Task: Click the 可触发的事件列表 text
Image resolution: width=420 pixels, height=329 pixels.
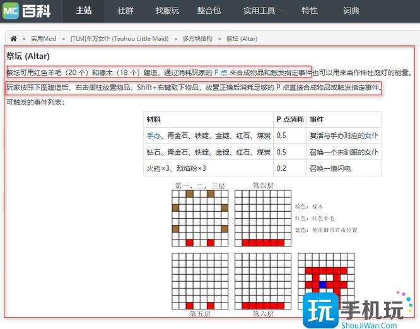Action: tap(35, 102)
